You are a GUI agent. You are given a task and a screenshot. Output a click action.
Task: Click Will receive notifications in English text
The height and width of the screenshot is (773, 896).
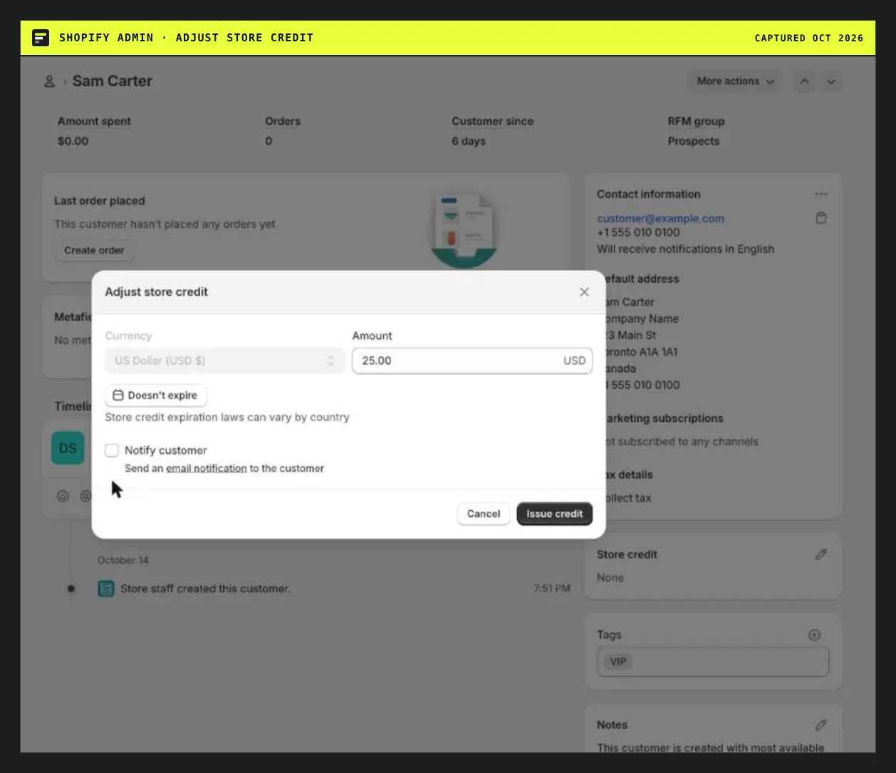click(x=685, y=249)
